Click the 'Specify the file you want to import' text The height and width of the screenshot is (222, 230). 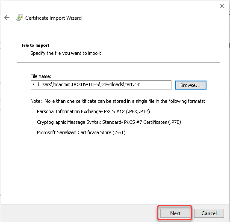66,53
